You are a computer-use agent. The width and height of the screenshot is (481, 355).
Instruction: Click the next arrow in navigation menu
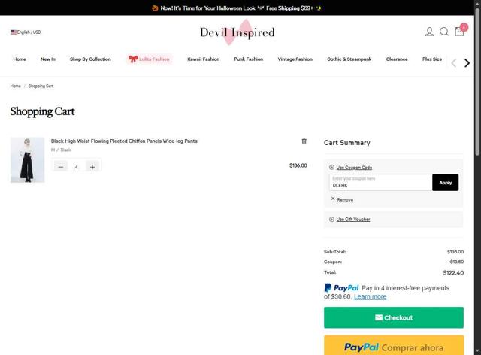pos(467,63)
